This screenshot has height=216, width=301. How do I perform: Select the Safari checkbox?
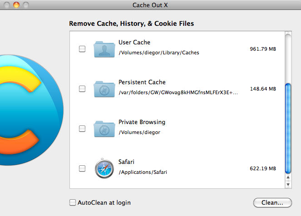click(82, 168)
